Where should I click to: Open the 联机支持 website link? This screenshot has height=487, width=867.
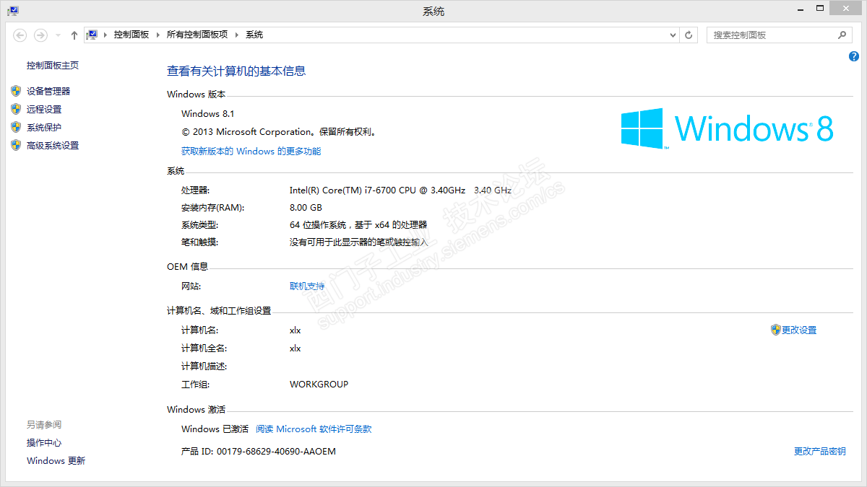[307, 286]
